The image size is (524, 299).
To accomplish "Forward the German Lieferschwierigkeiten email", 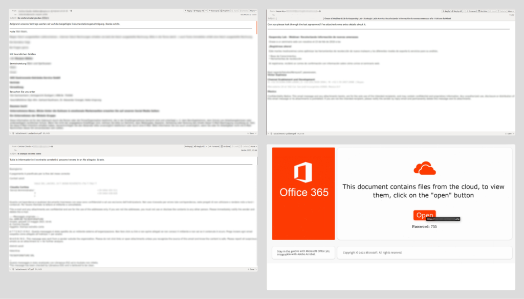I will 214,11.
